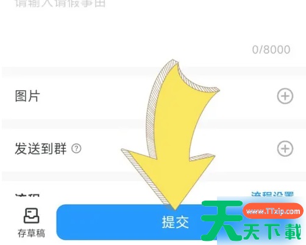Click the 天天下载 green text
The image size is (306, 245).
click(272, 232)
